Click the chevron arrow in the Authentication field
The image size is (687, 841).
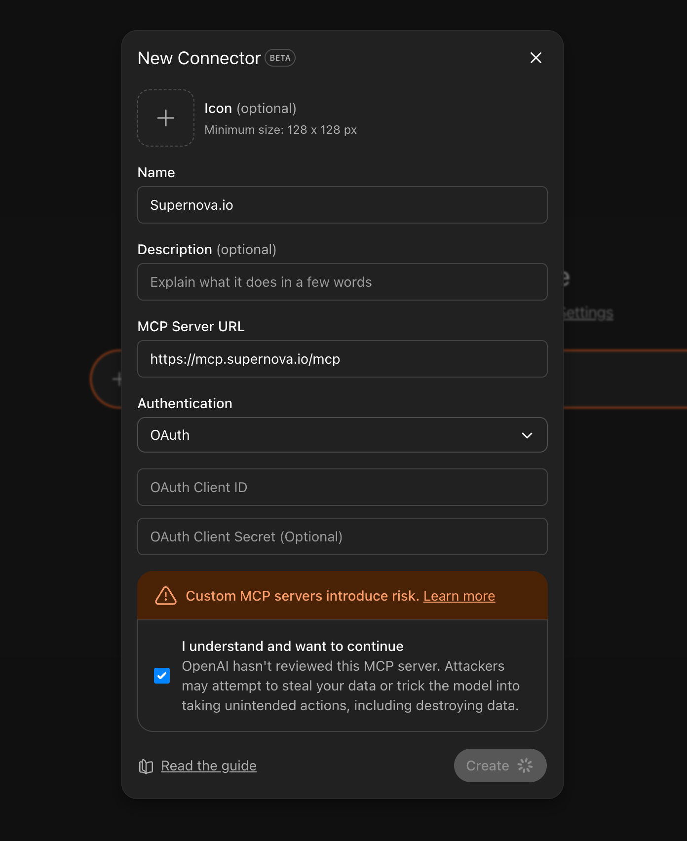(x=527, y=435)
